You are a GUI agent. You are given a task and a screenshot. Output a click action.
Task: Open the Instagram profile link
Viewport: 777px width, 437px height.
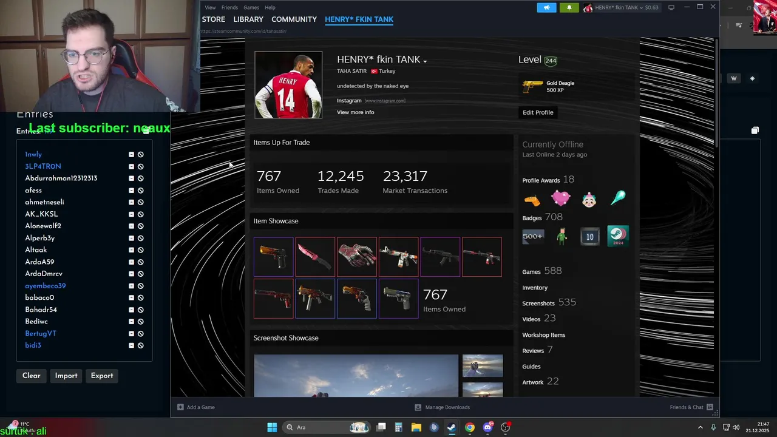click(x=349, y=101)
